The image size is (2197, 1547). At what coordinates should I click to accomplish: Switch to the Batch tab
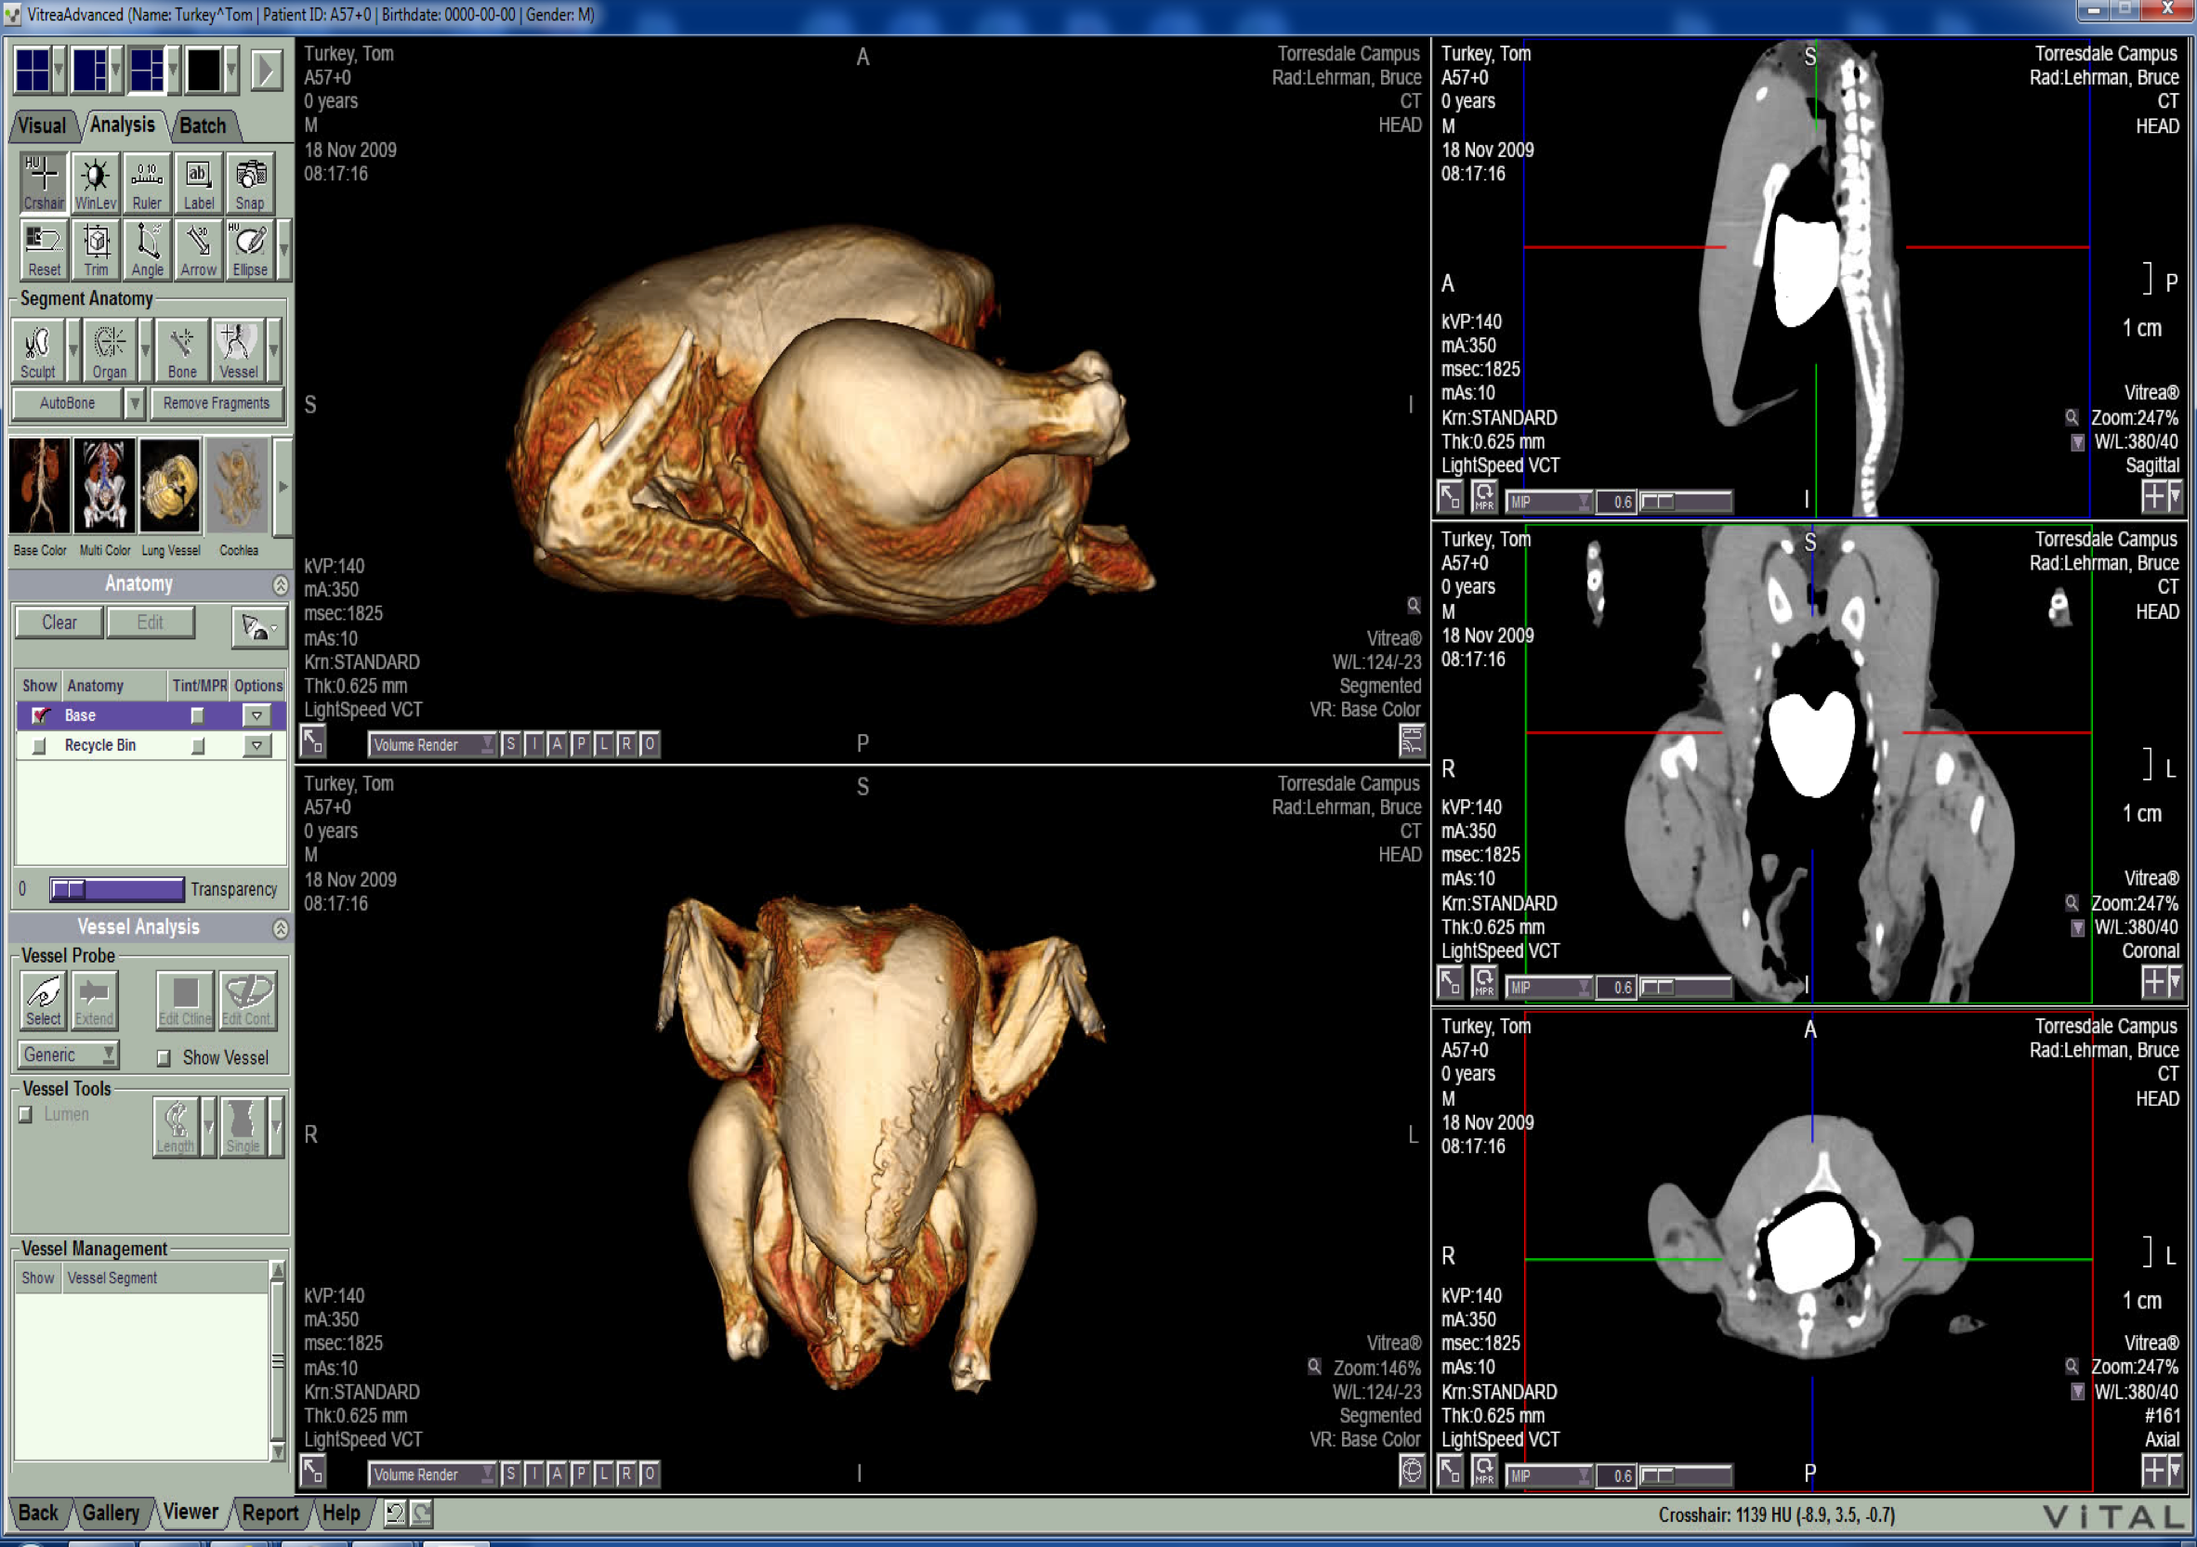[x=203, y=125]
